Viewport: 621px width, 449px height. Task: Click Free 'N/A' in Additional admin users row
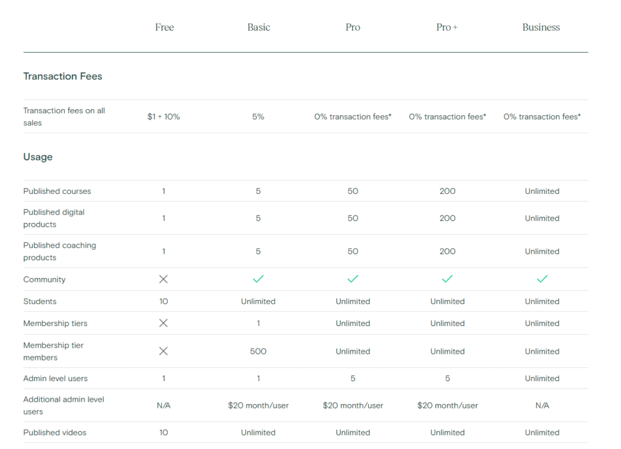tap(164, 405)
